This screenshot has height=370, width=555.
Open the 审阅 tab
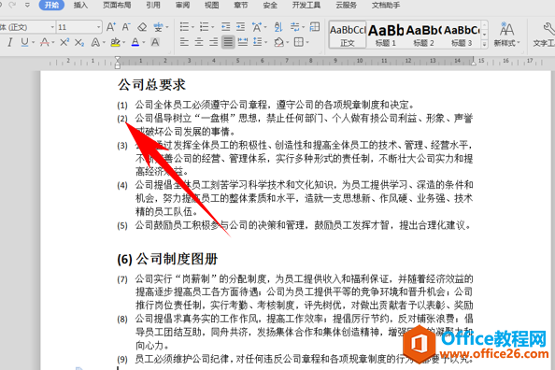pyautogui.click(x=182, y=5)
